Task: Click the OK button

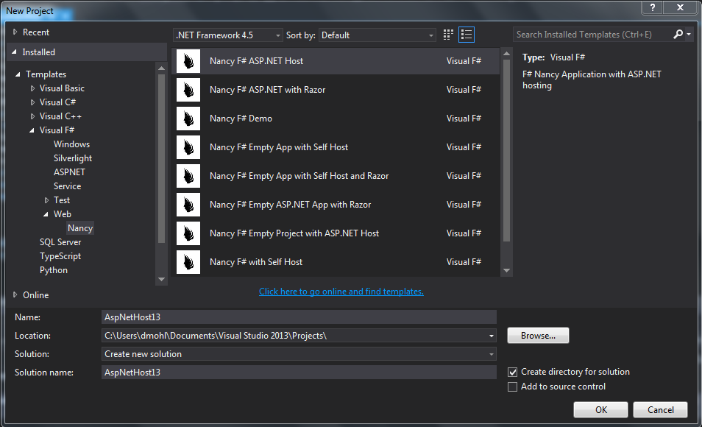Action: click(x=600, y=410)
